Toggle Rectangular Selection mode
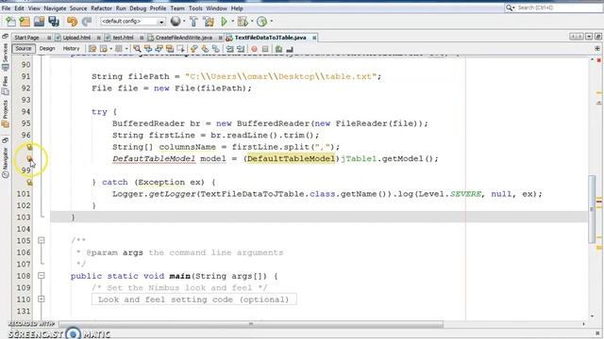Image resolution: width=604 pixels, height=339 pixels. coord(180,49)
